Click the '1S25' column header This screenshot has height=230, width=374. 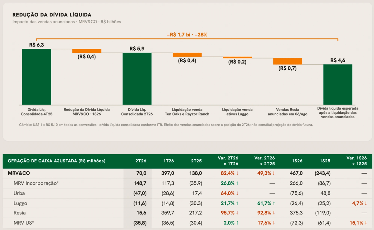(x=325, y=161)
